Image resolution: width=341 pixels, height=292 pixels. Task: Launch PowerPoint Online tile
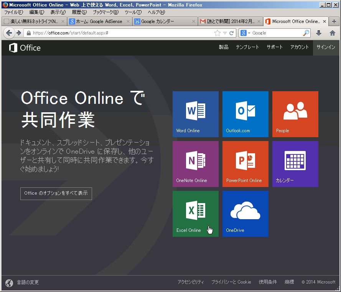(x=245, y=164)
